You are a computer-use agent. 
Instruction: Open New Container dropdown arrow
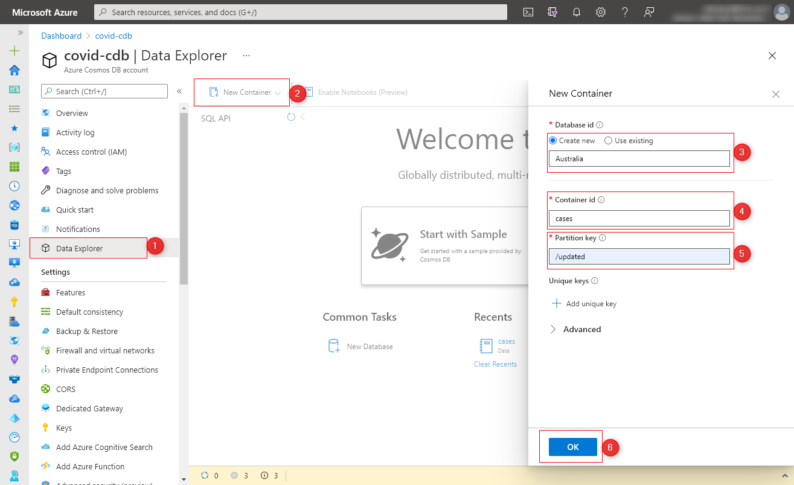[x=277, y=93]
